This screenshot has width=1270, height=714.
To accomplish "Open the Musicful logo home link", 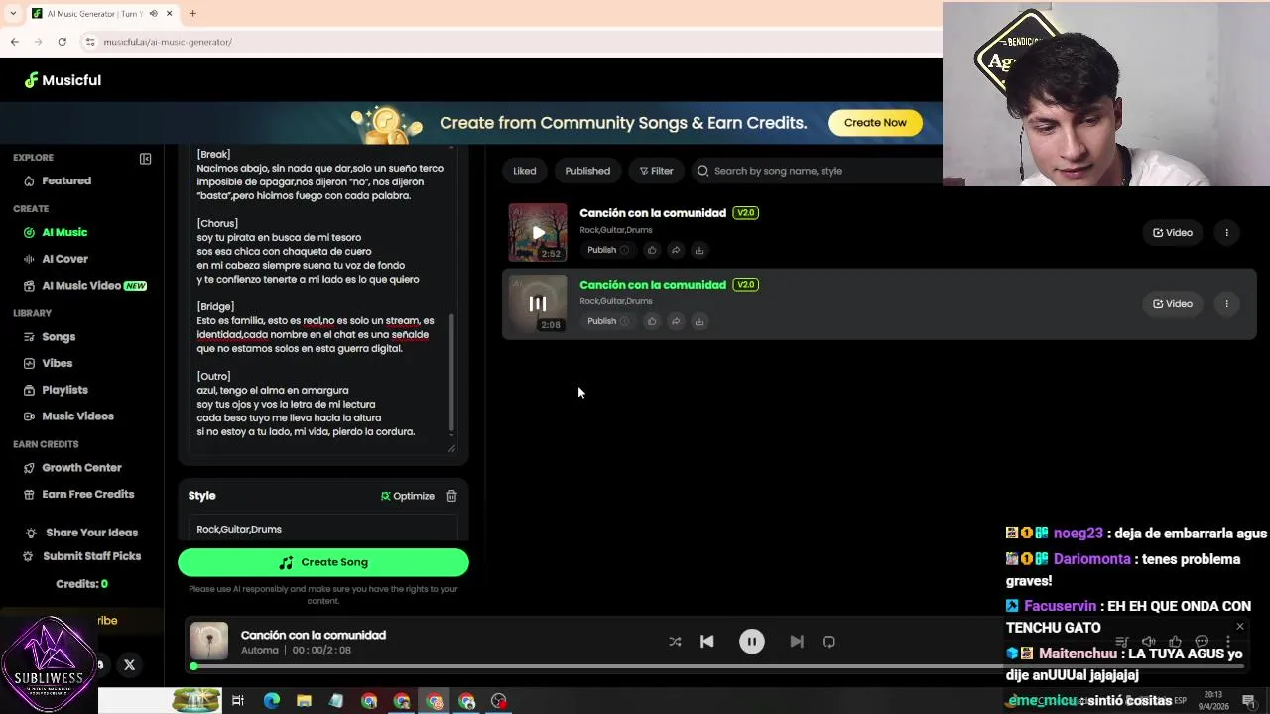I will tap(63, 80).
